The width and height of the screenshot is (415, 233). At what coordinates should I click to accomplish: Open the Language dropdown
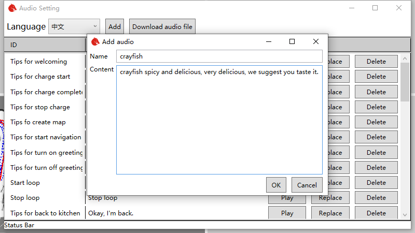tap(74, 26)
